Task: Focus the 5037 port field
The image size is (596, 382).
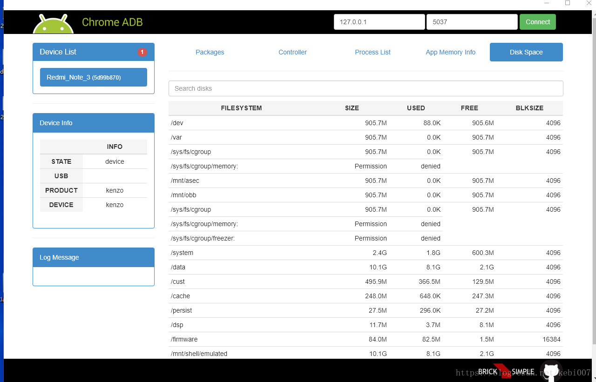Action: pos(472,22)
